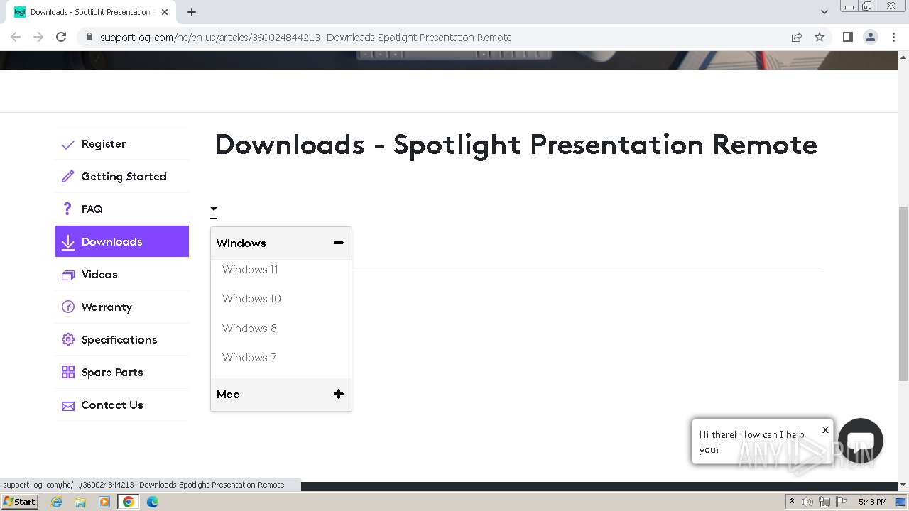Click the 'Hi there! How can I help you?' message
Screen dimensions: 909x511
(752, 441)
